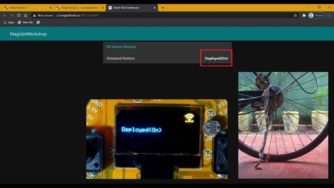This screenshot has height=188, width=334.
Task: Click the OLED display board image
Action: point(157,139)
